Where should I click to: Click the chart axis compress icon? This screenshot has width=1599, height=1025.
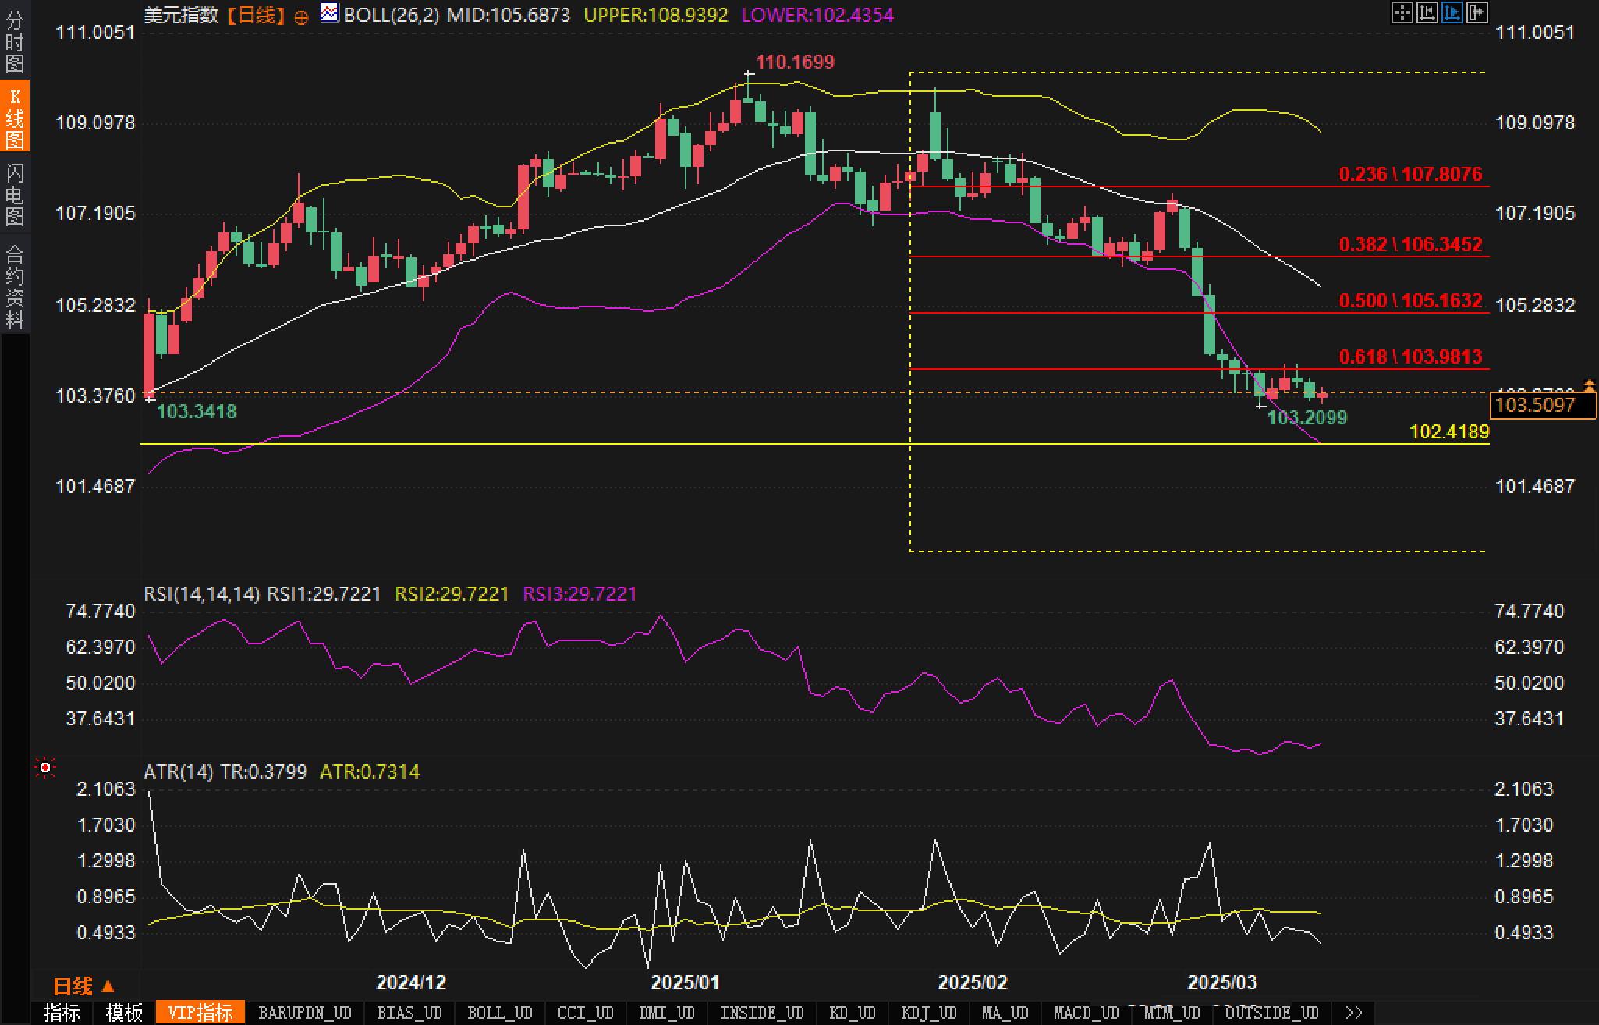tap(1427, 12)
